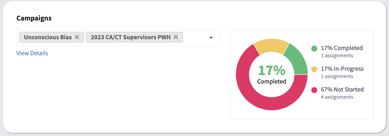
Task: Click the green Completed legend dot
Action: coord(314,48)
